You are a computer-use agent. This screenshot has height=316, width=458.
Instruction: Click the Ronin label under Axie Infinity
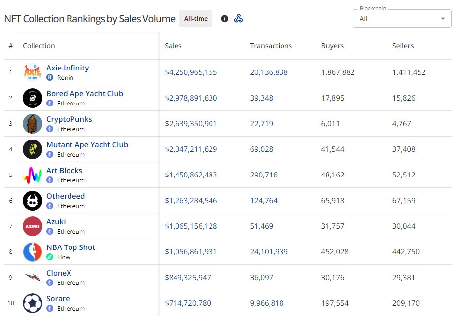(x=65, y=78)
